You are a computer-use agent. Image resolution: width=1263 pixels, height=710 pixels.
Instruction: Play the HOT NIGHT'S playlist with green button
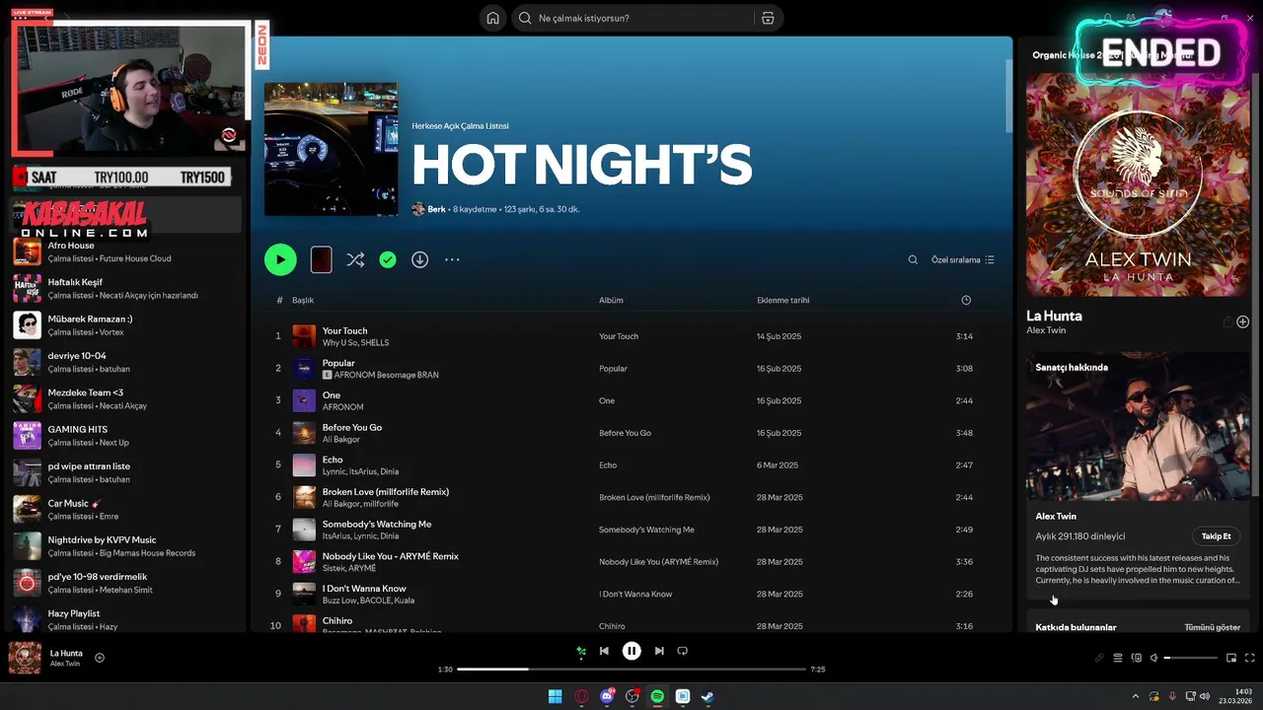(x=280, y=259)
